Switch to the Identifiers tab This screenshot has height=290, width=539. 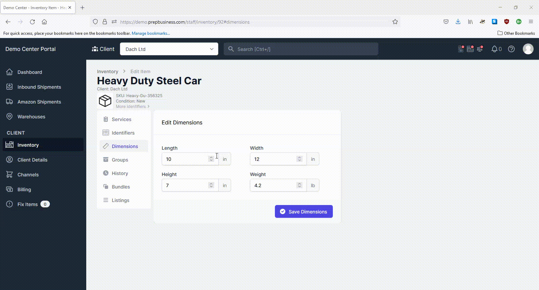point(123,133)
